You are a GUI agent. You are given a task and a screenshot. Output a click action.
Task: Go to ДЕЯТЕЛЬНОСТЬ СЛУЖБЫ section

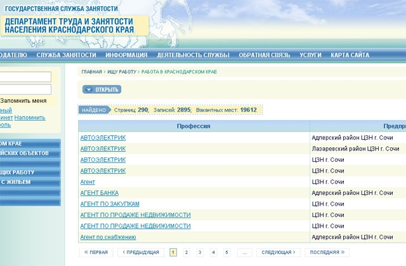pyautogui.click(x=189, y=55)
